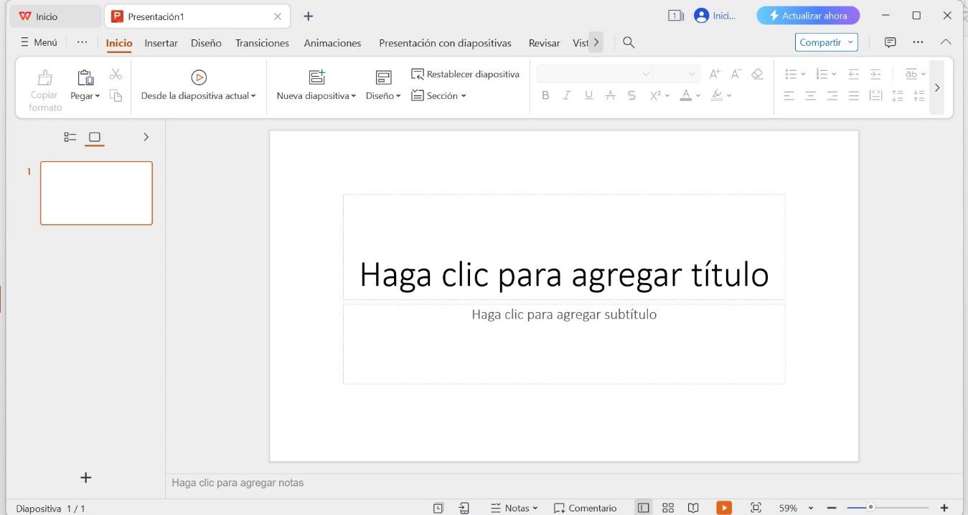Switch to the Insertar ribbon tab
This screenshot has width=968, height=515.
(161, 43)
